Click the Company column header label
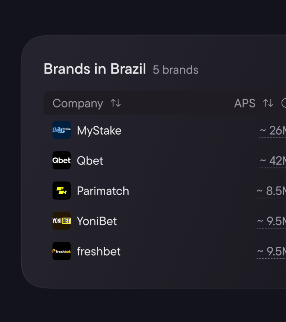 point(78,103)
